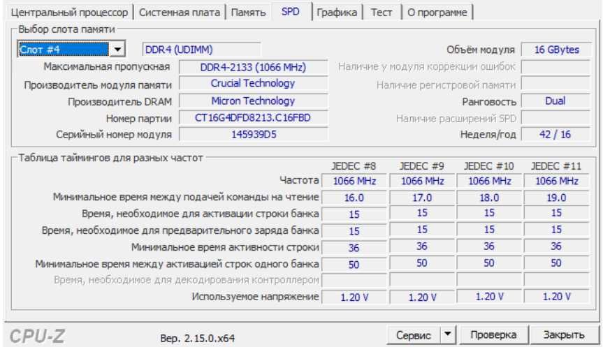Select the 18.0 CAS latency value
The height and width of the screenshot is (347, 603).
point(489,198)
